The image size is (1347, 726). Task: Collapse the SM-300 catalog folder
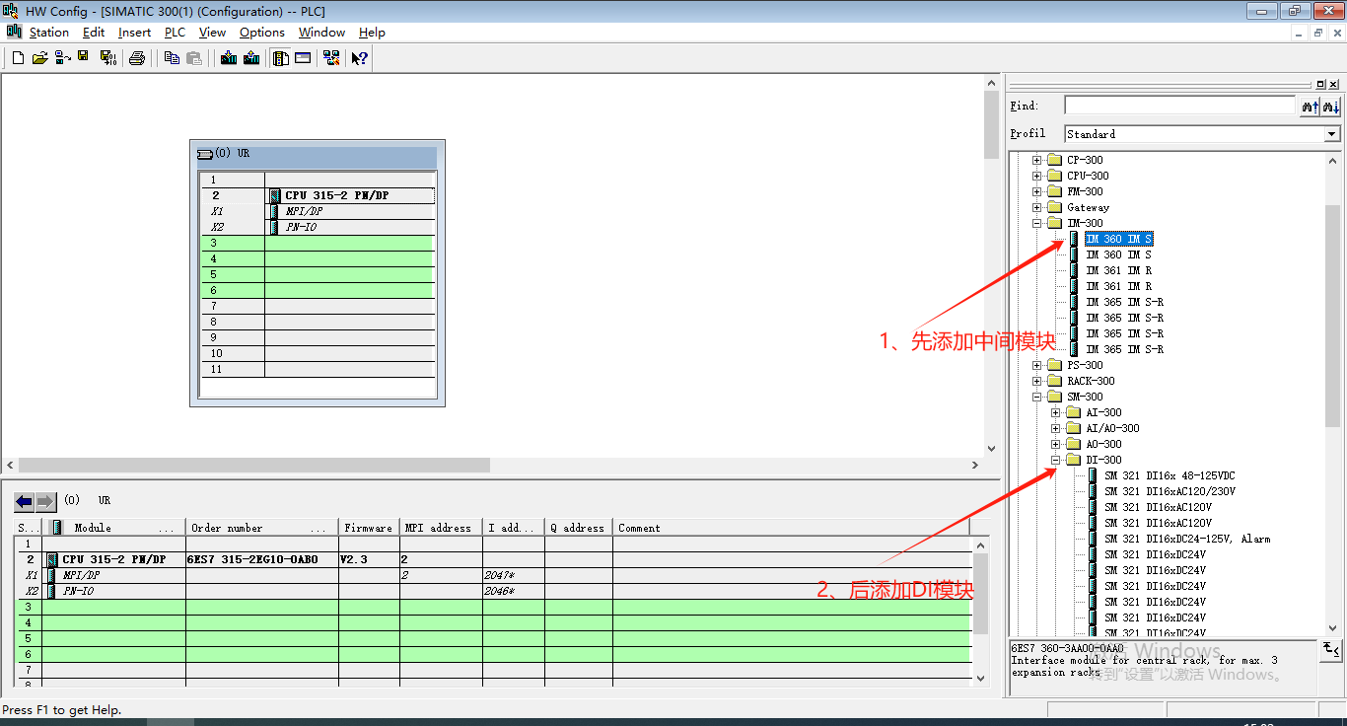pyautogui.click(x=1036, y=397)
